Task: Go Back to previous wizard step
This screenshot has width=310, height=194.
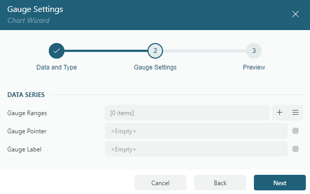Action: (220, 183)
